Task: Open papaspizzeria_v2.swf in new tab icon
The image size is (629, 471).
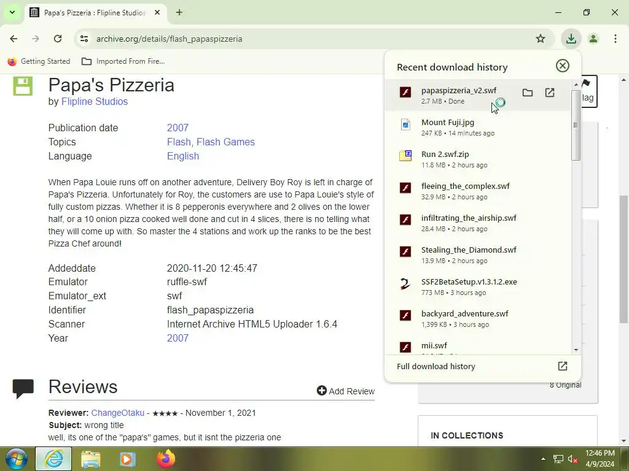Action: (550, 93)
